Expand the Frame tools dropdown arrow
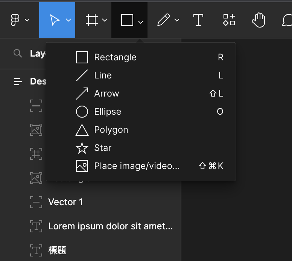The image size is (292, 261). point(105,20)
